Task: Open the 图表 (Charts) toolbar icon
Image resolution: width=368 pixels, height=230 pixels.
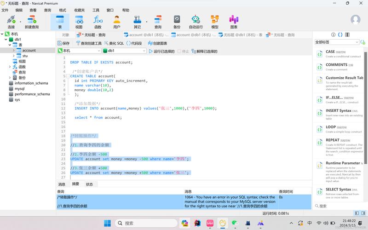Action: point(234,22)
